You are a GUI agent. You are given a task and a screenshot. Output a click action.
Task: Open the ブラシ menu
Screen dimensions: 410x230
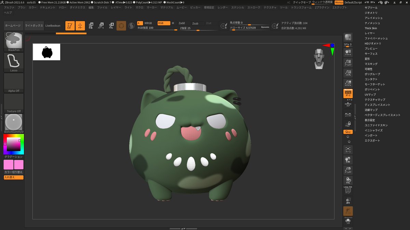click(22, 7)
